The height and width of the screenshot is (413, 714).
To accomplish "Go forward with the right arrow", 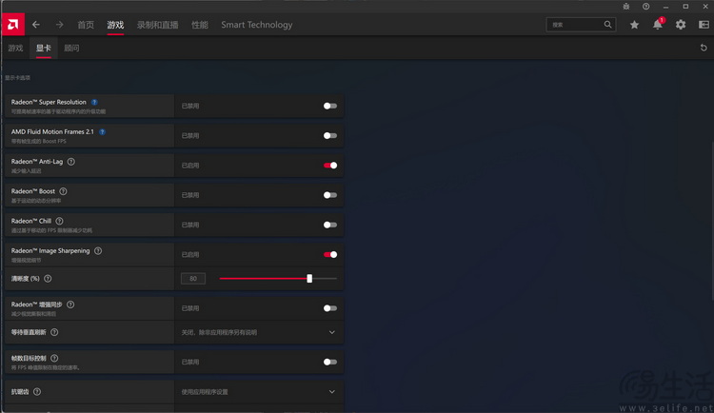I will [x=60, y=25].
